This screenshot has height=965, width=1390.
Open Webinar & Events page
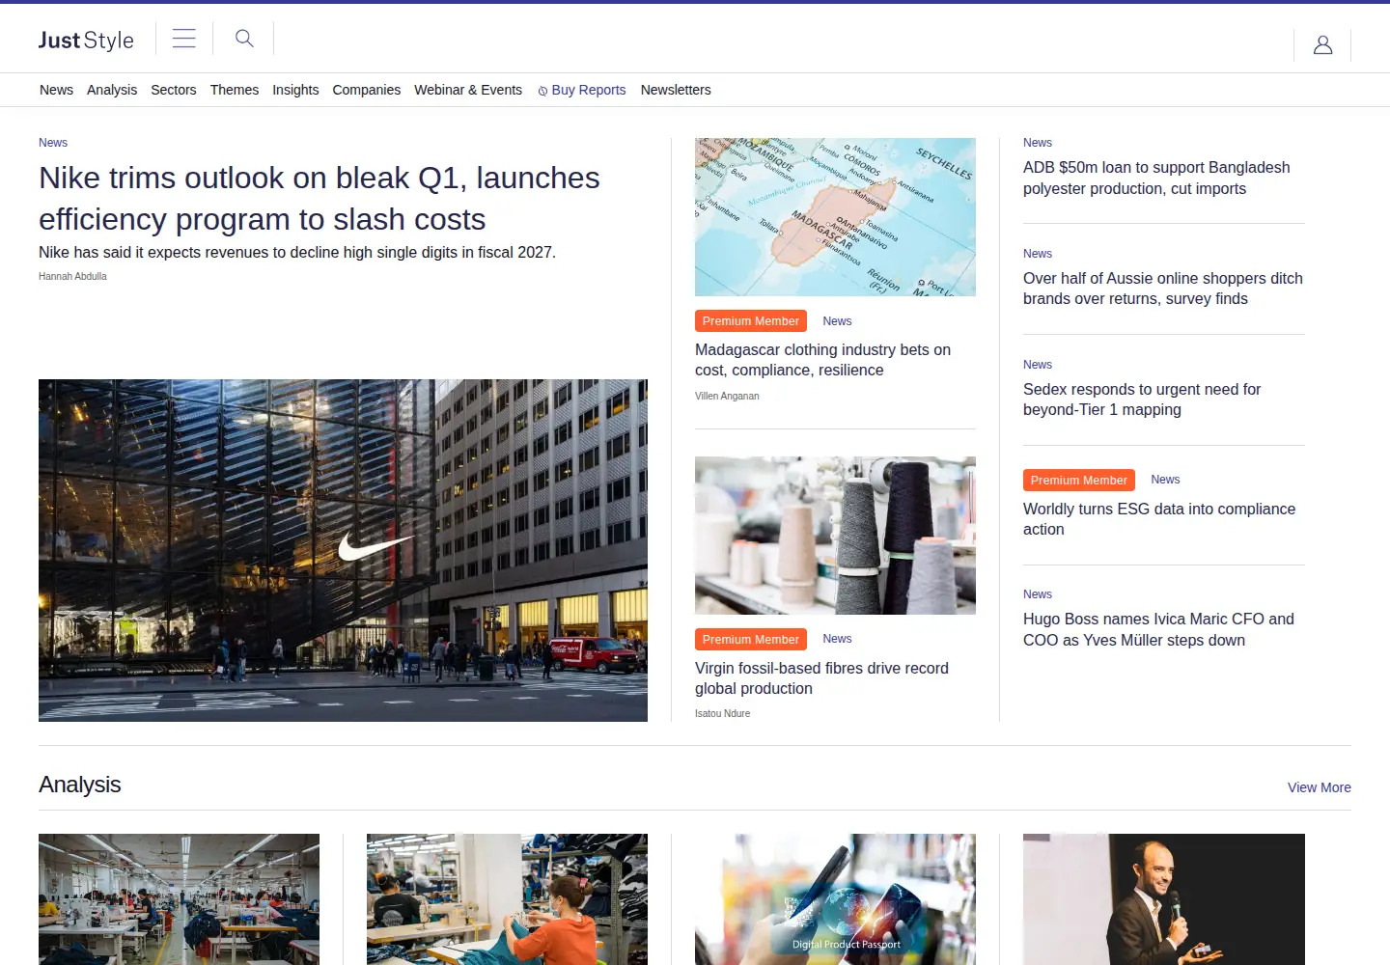[468, 90]
